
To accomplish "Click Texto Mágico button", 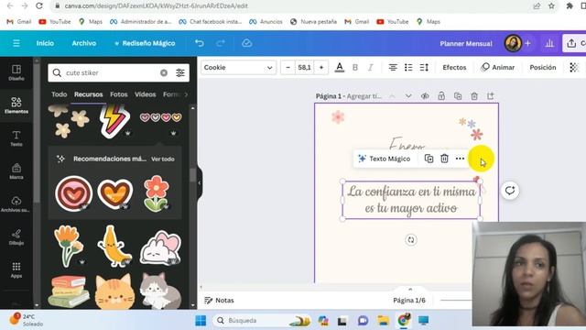I will [x=385, y=159].
